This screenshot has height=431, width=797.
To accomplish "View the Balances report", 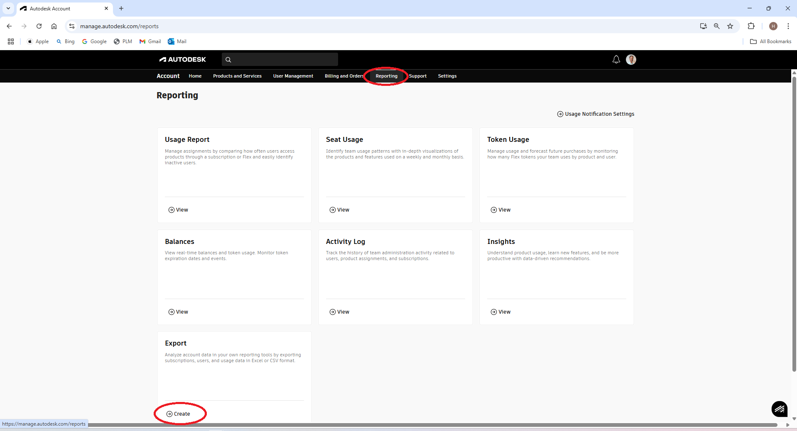I will pyautogui.click(x=178, y=312).
